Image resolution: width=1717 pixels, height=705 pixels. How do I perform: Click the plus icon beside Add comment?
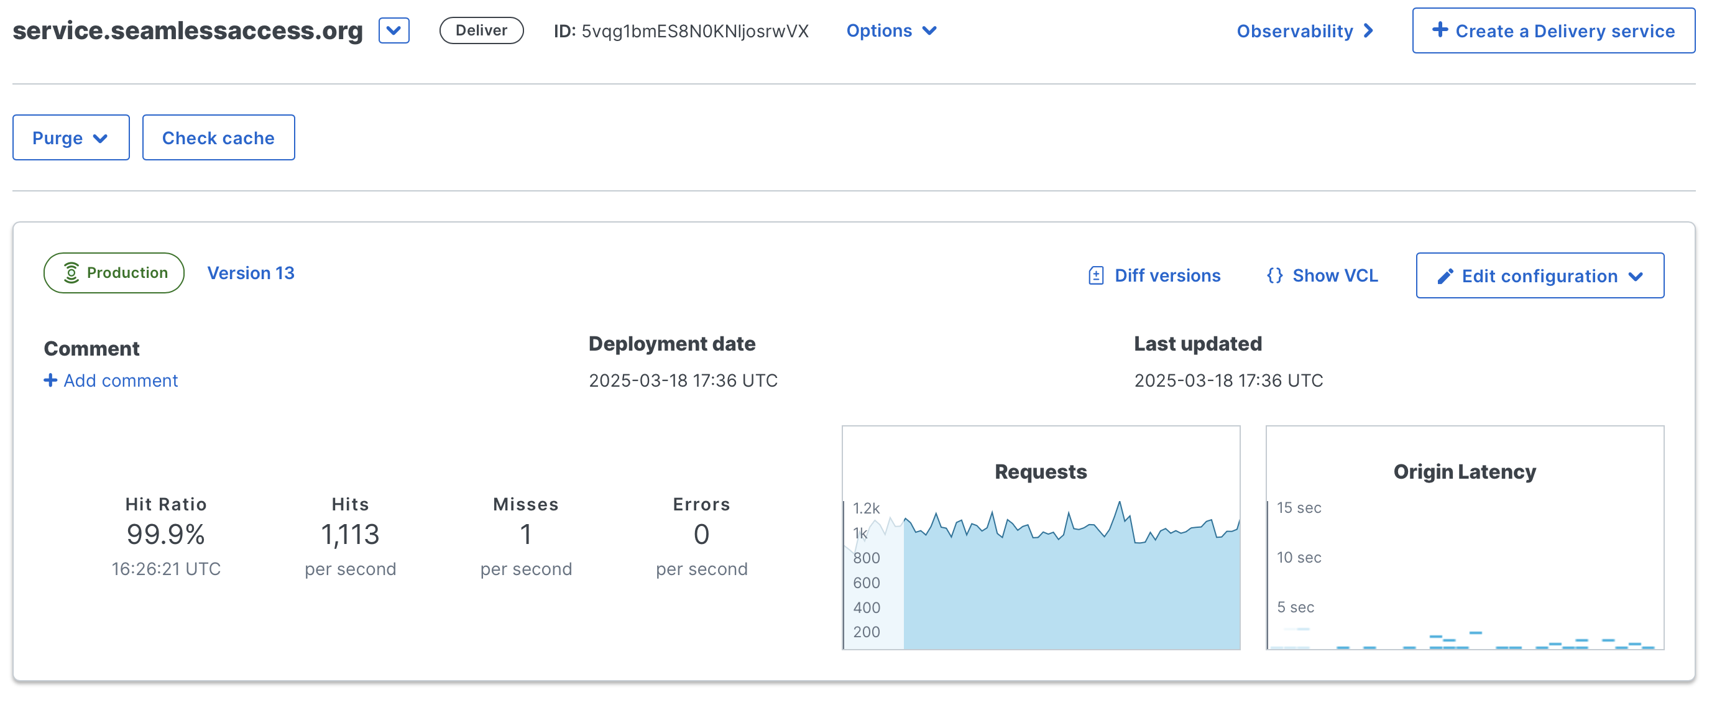coord(50,380)
